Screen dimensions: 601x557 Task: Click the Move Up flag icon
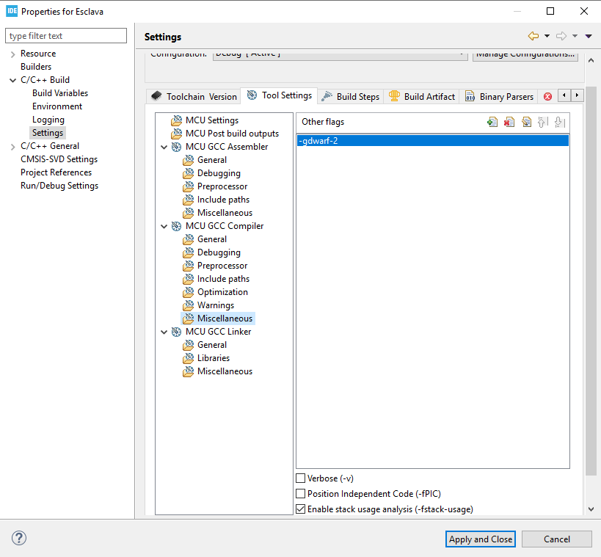point(542,123)
